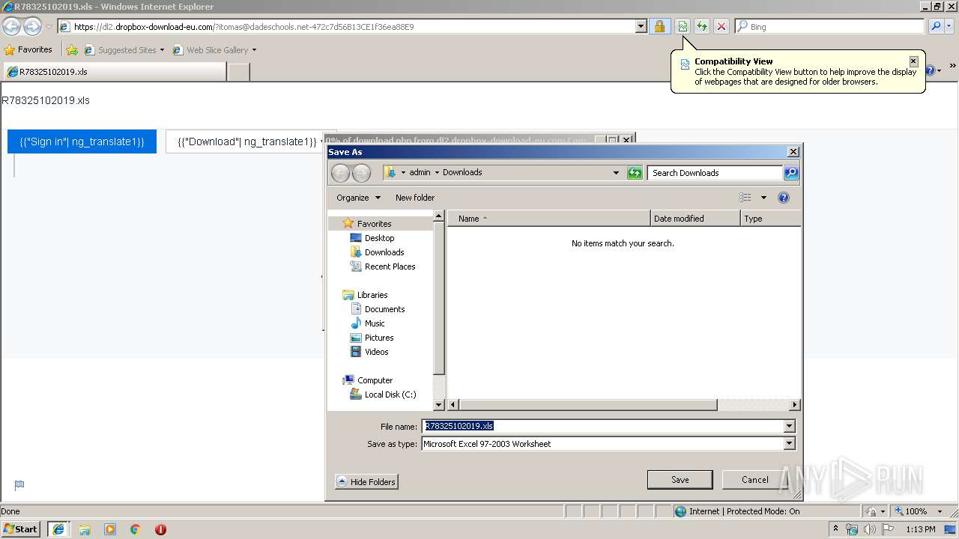Click Internet Explorer taskbar icon
The height and width of the screenshot is (539, 959).
point(58,529)
